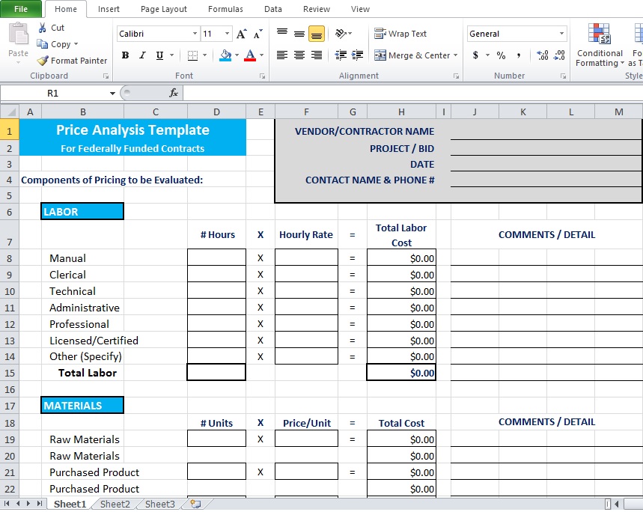Toggle Bold formatting
The width and height of the screenshot is (643, 512).
click(x=126, y=55)
